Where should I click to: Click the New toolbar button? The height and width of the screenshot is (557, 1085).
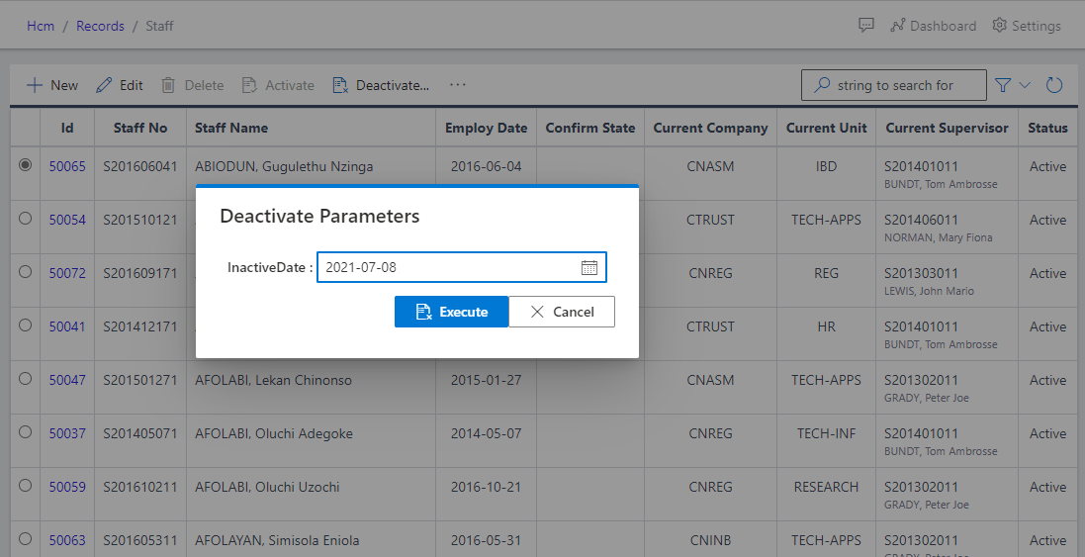pyautogui.click(x=51, y=85)
